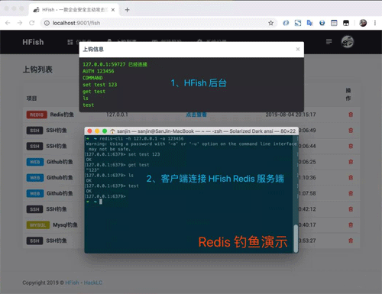
Task: Click the Redis钓鱼 row label
Action: click(62, 115)
